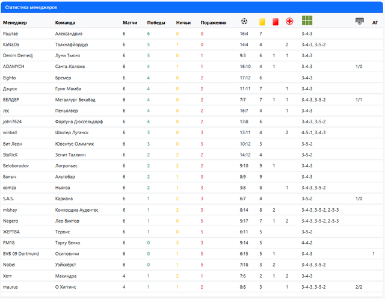Screen dimensions: 385x299
Task: Click the Поражения column header
Action: 214,23
